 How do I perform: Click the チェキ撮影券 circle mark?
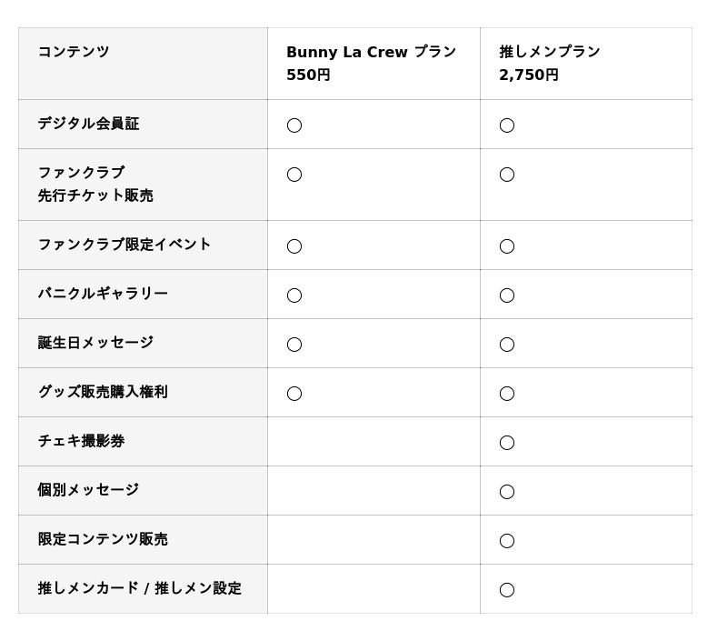tap(507, 443)
